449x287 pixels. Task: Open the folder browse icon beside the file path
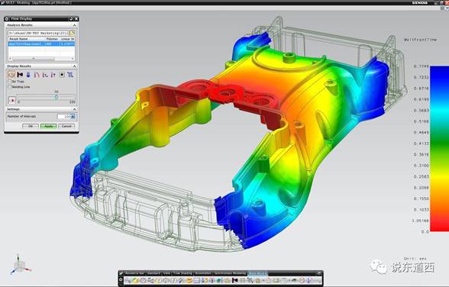72,33
